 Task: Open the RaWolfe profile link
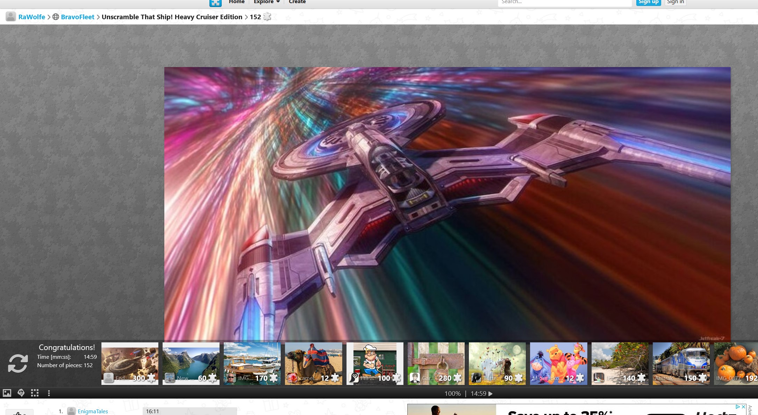[32, 17]
